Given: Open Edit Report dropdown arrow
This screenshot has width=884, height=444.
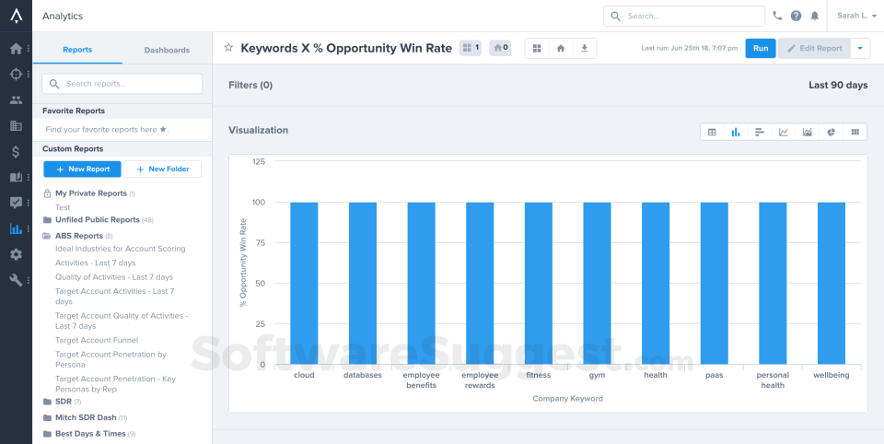Looking at the screenshot, I should pyautogui.click(x=860, y=49).
